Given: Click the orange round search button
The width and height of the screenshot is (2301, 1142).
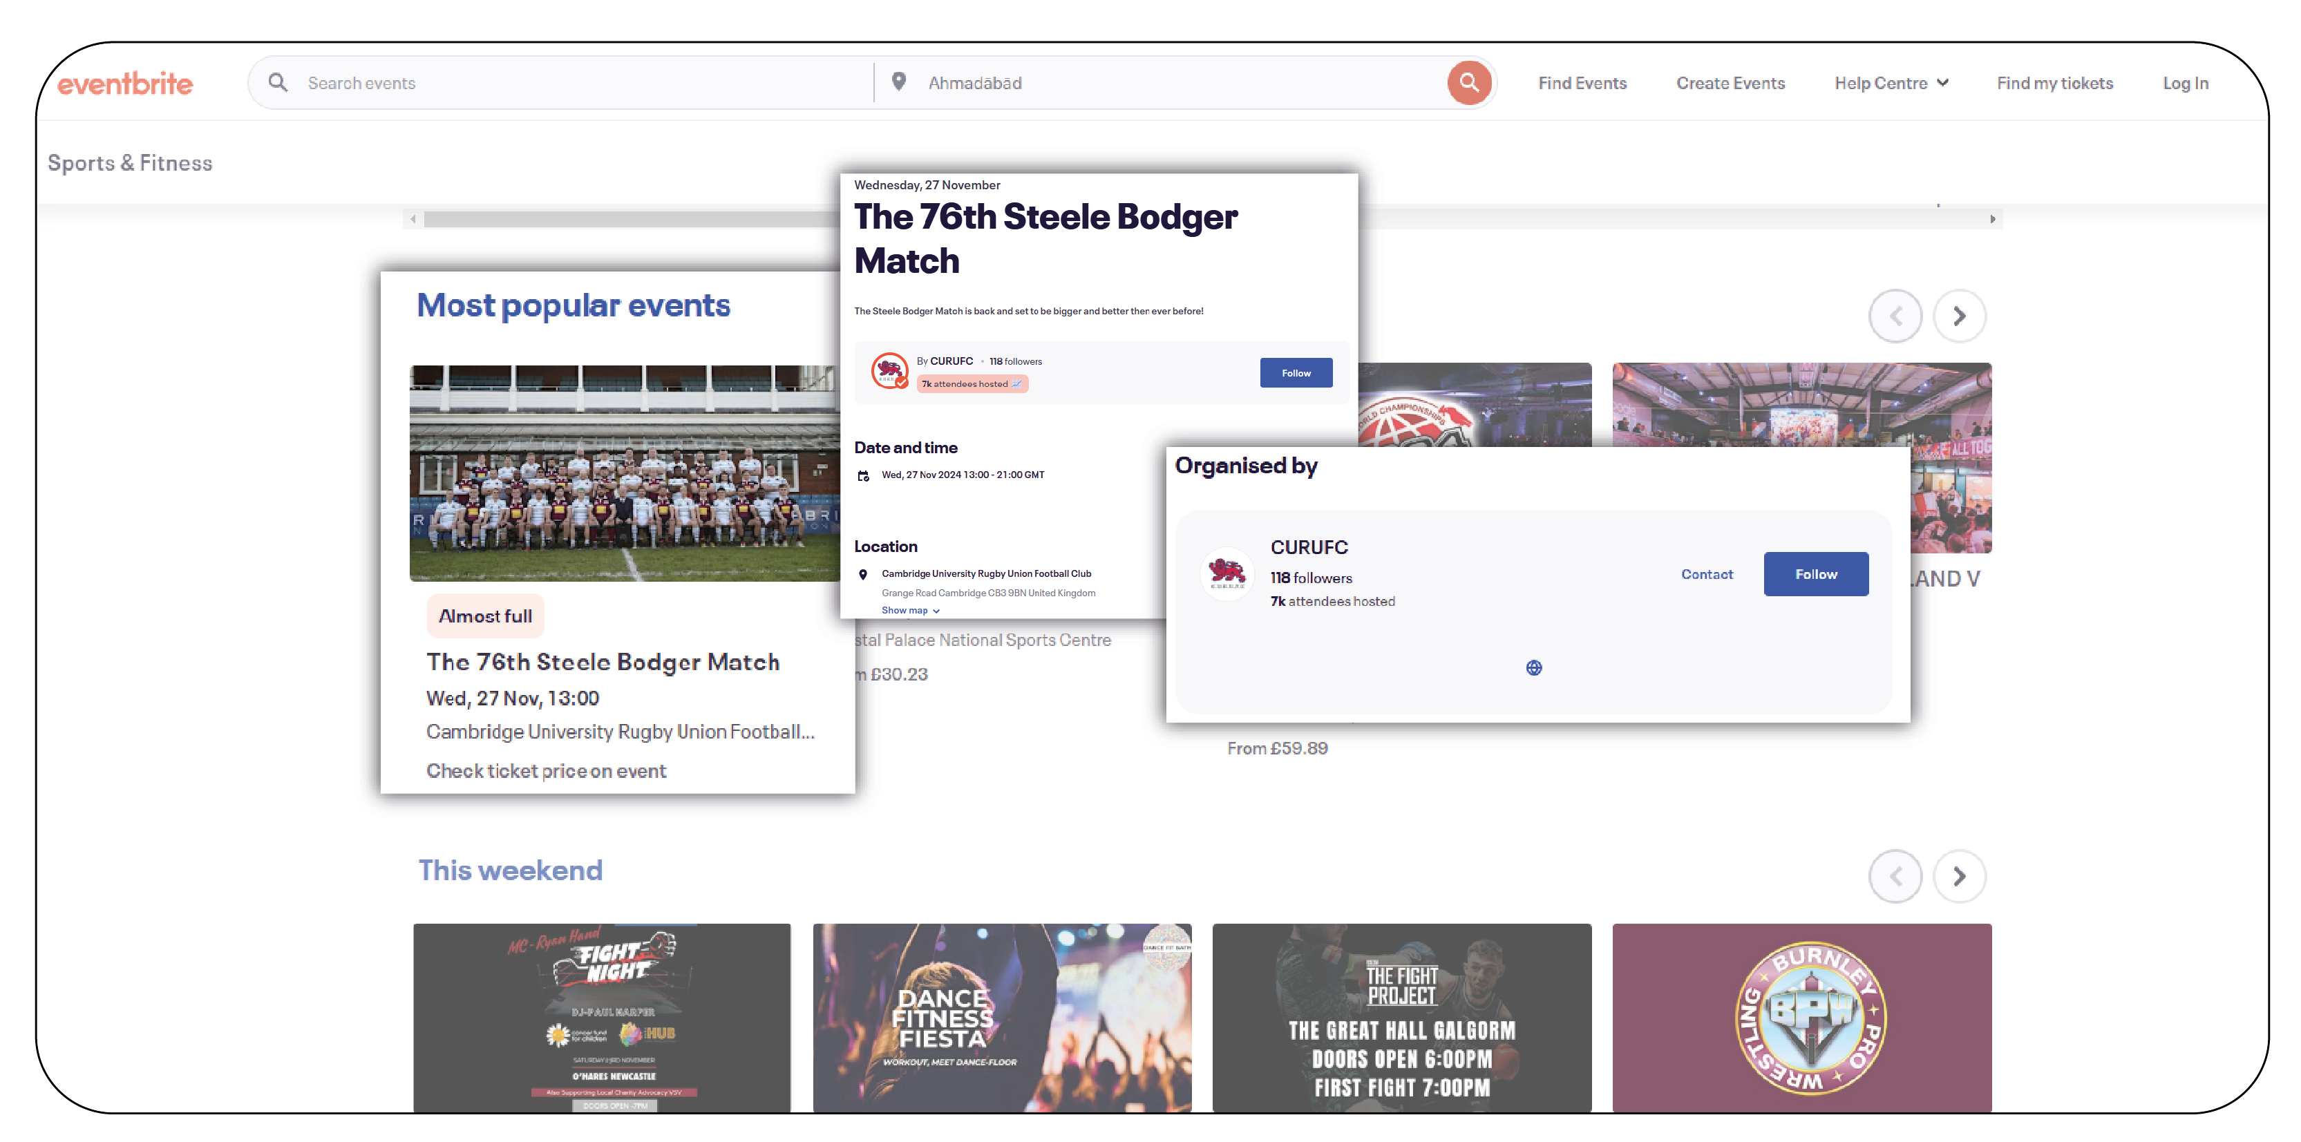Looking at the screenshot, I should point(1468,83).
